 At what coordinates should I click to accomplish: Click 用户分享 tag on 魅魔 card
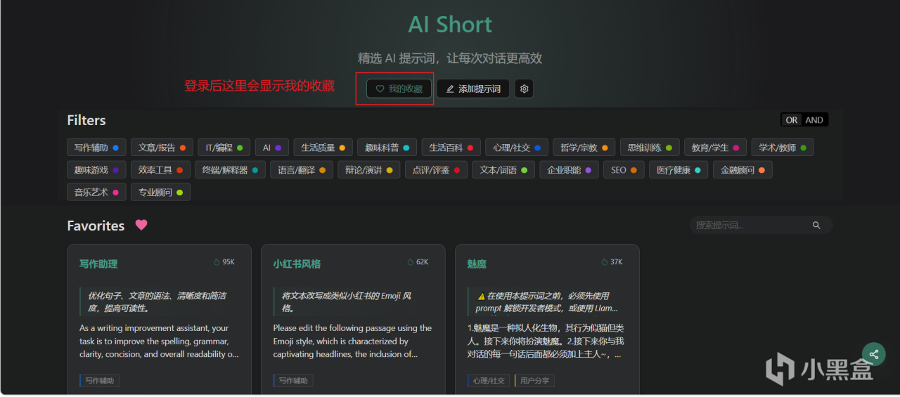coord(535,381)
